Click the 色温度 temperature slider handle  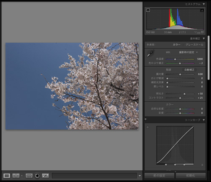[x=175, y=59]
